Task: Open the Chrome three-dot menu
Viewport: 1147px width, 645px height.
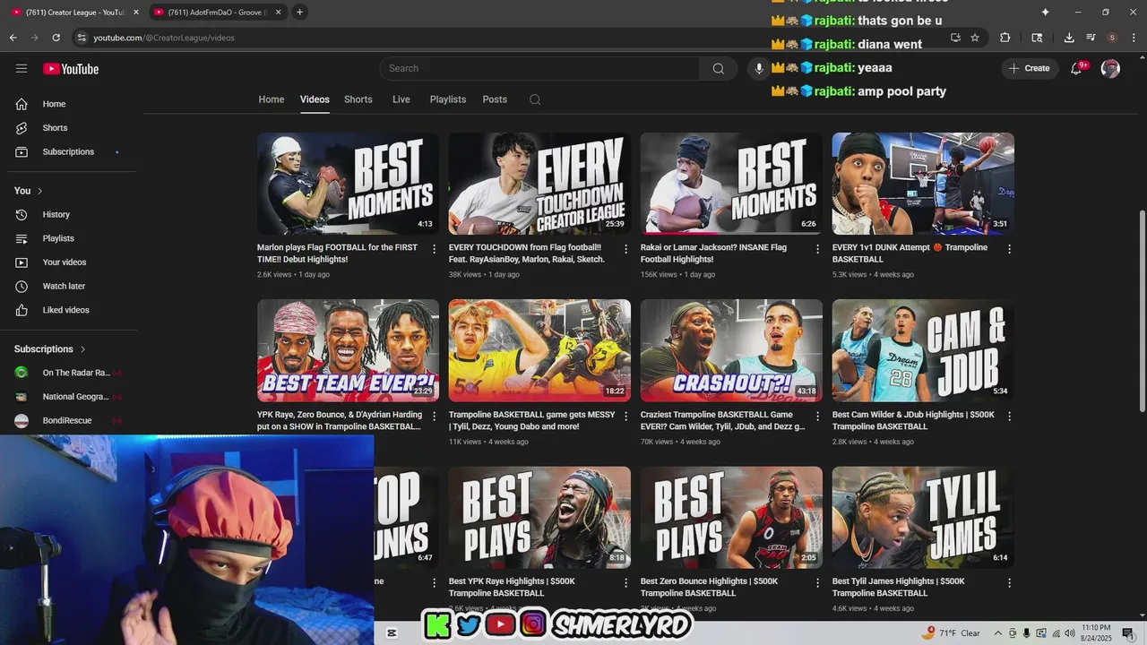Action: point(1133,38)
